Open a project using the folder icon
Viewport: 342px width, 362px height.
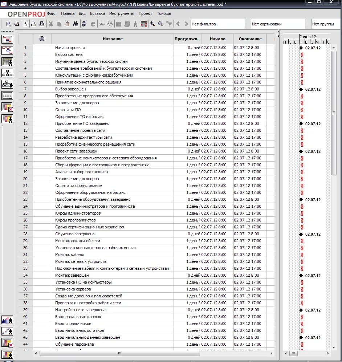tap(17, 24)
